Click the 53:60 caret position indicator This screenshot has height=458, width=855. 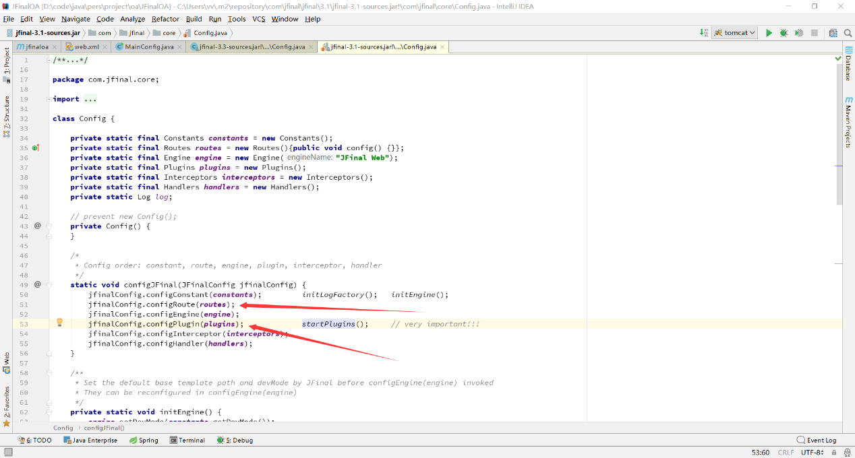pos(761,453)
